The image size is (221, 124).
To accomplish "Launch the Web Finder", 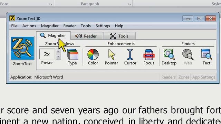I will [188, 56].
